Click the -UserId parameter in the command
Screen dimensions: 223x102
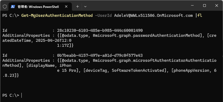click(x=103, y=16)
